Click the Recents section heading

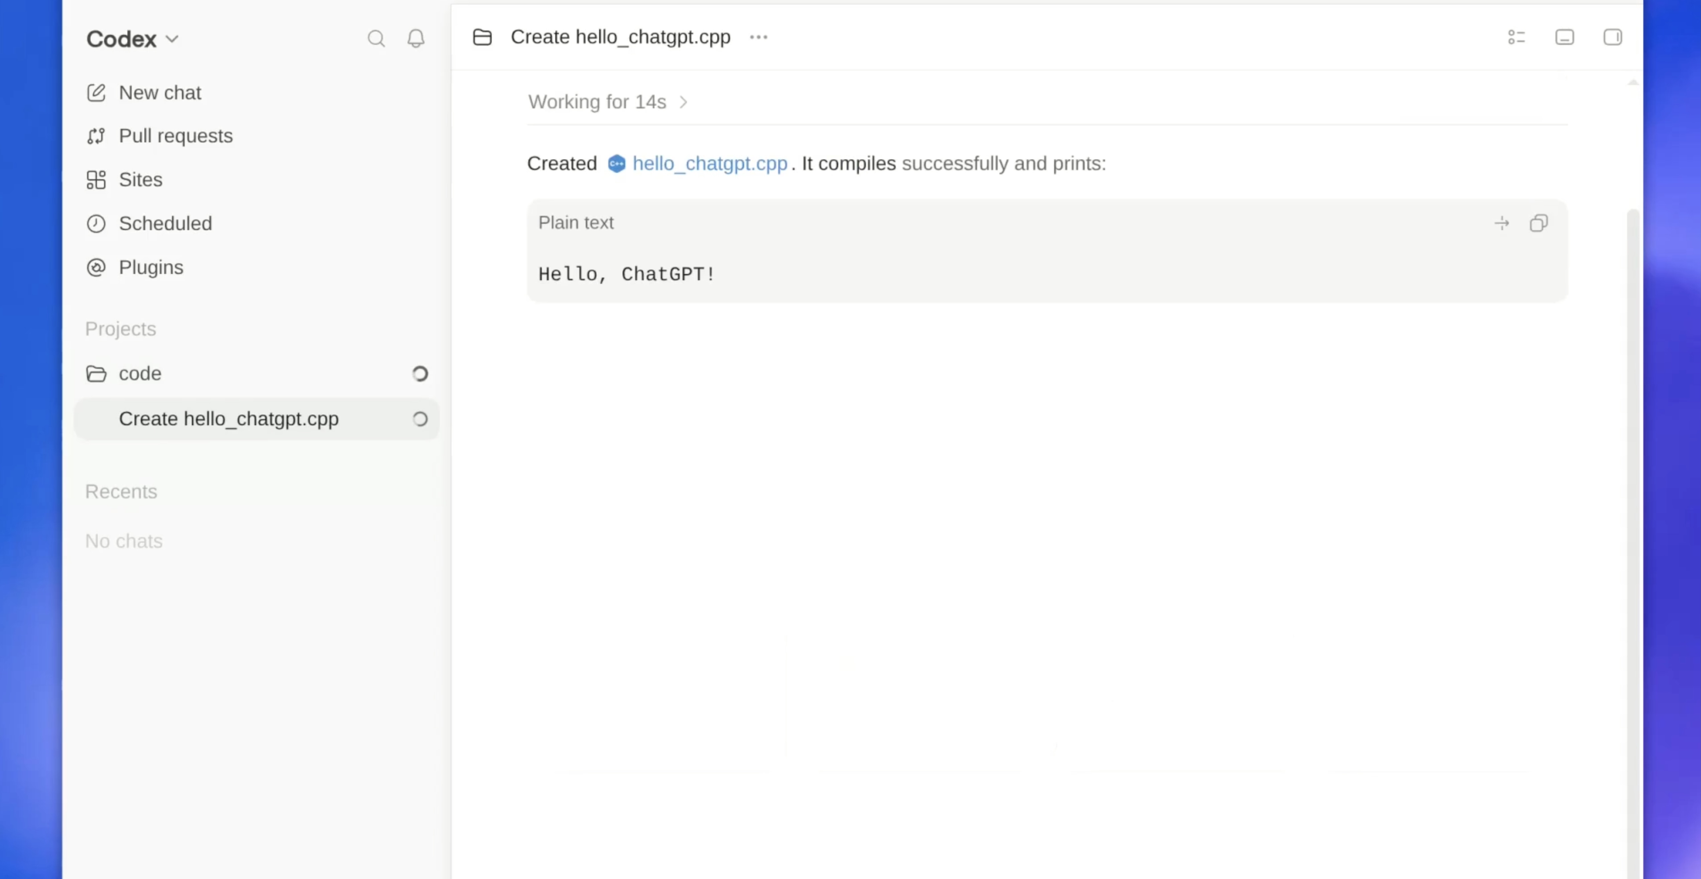coord(122,492)
